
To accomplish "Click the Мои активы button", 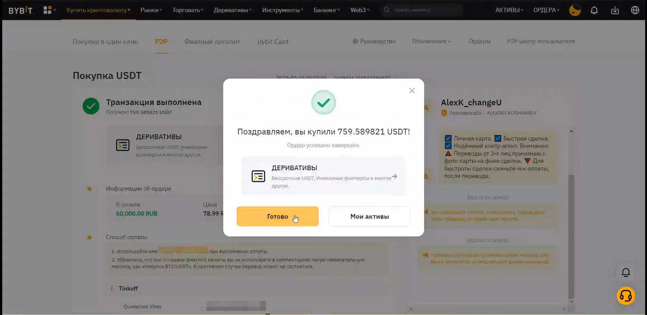I will [369, 216].
